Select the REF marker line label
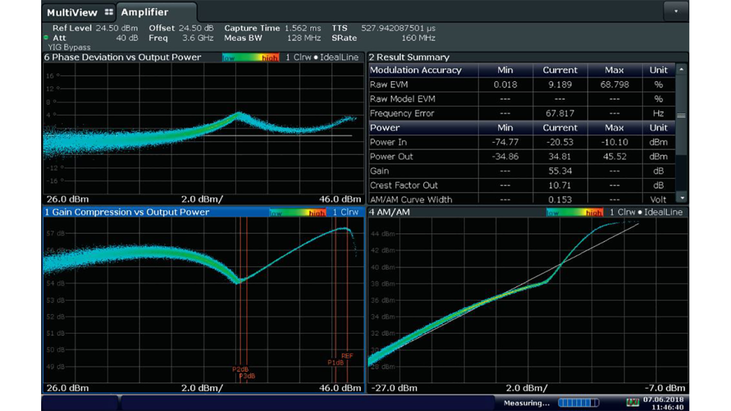731x411 pixels. 347,356
